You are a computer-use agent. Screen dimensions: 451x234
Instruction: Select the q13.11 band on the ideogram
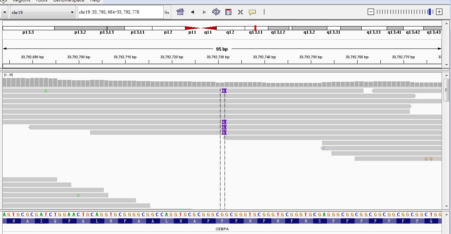pyautogui.click(x=255, y=32)
